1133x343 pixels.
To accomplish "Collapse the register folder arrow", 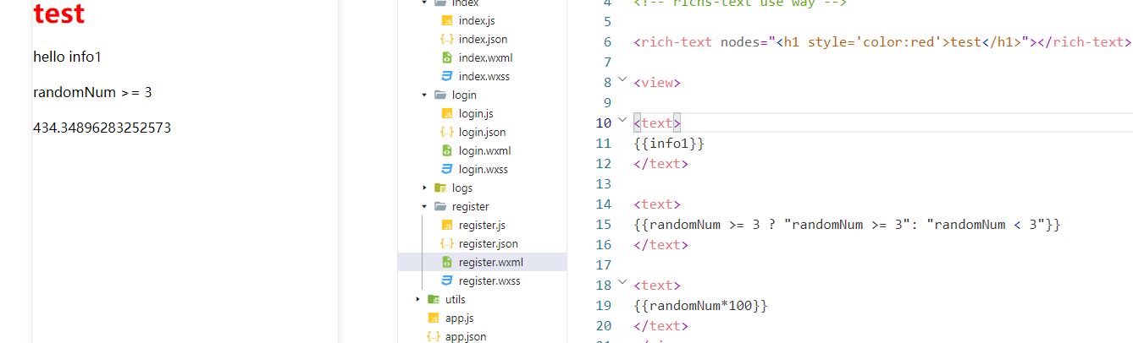I will [x=424, y=206].
